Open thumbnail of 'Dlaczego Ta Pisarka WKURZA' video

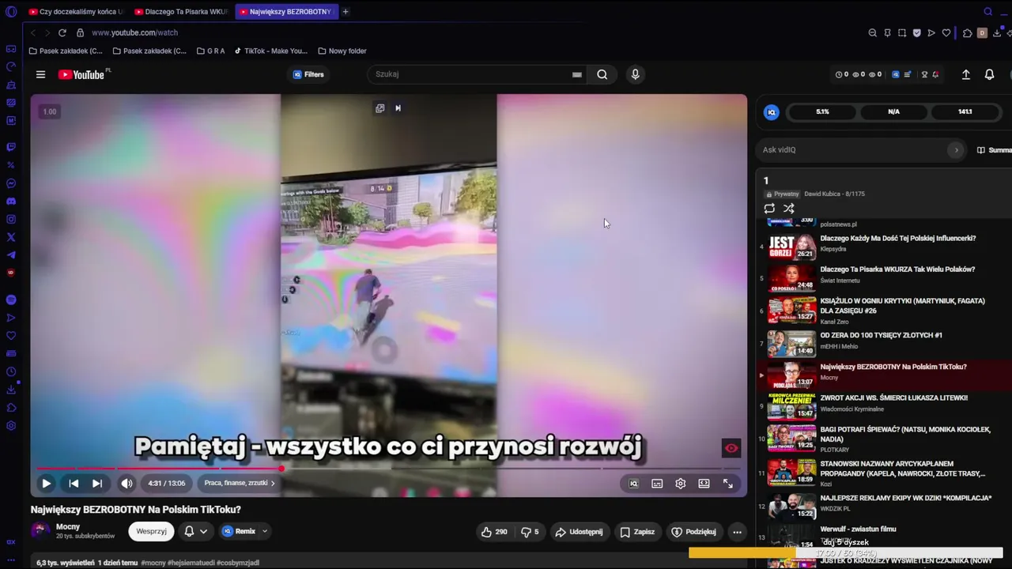[x=791, y=278]
